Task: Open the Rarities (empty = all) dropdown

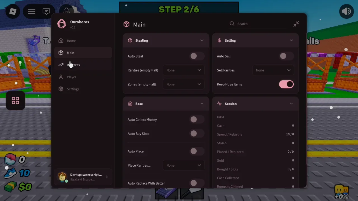Action: coord(183,70)
